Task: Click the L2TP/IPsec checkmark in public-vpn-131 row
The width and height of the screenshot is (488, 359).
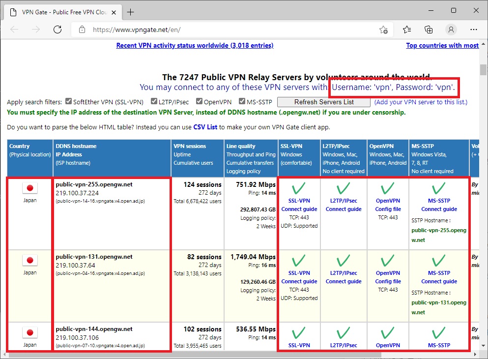Action: click(x=344, y=261)
